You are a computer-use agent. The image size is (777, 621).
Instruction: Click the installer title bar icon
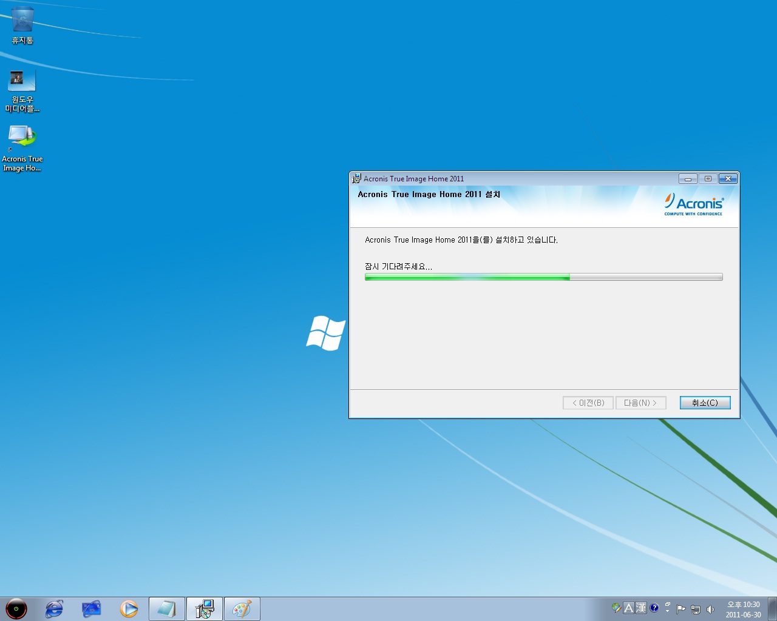pyautogui.click(x=356, y=178)
